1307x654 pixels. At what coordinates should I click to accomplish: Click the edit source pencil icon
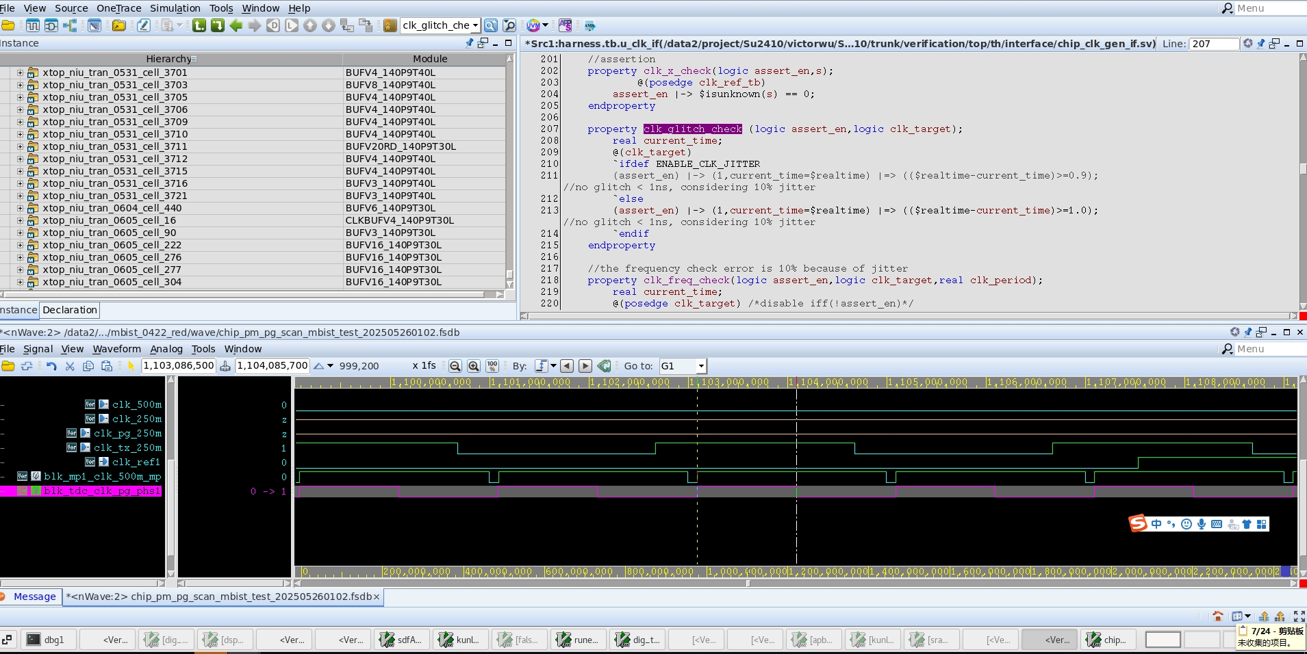(143, 25)
